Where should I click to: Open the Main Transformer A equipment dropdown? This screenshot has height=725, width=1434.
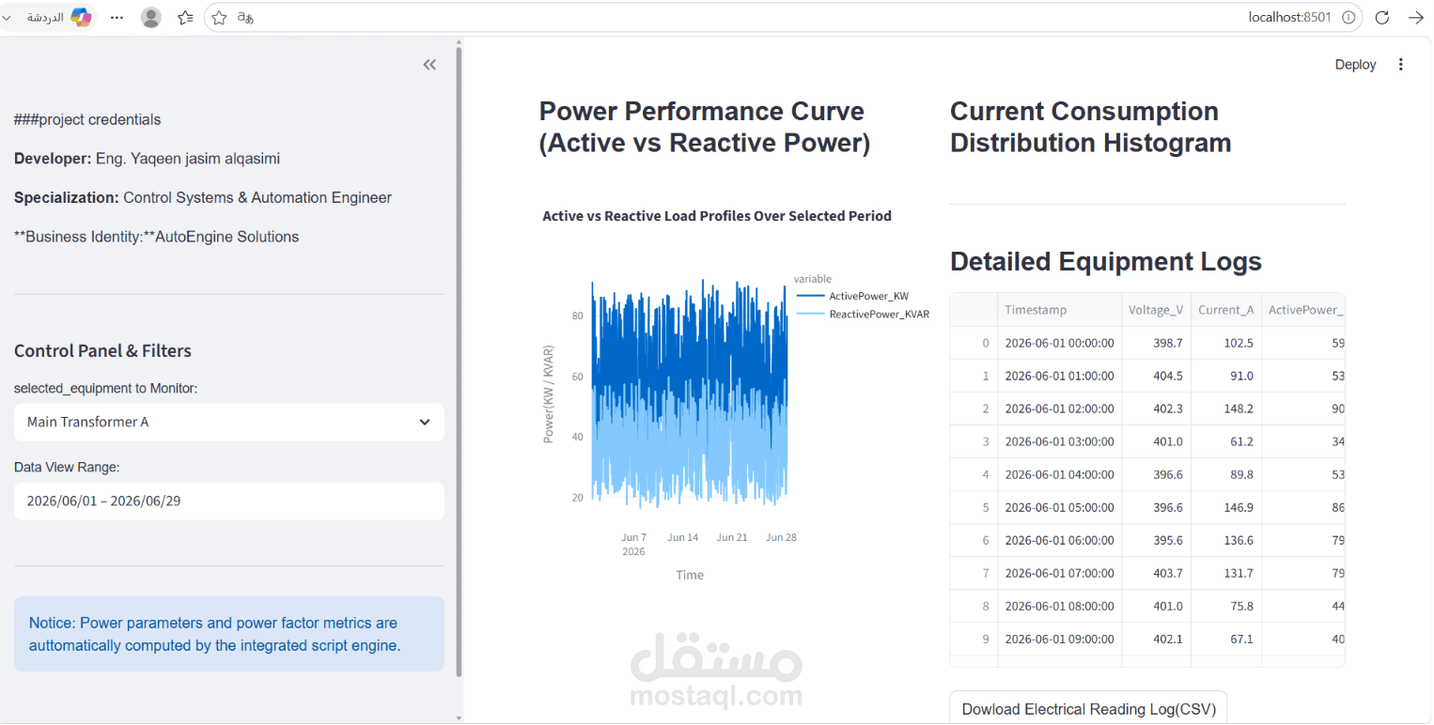[x=229, y=423]
